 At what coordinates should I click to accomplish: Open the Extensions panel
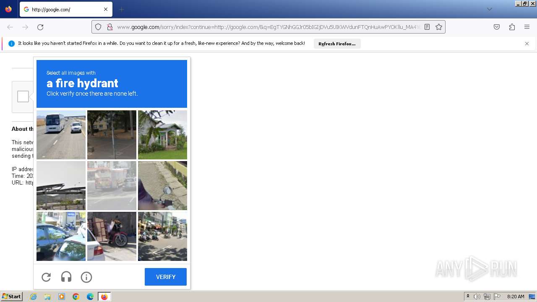[512, 27]
